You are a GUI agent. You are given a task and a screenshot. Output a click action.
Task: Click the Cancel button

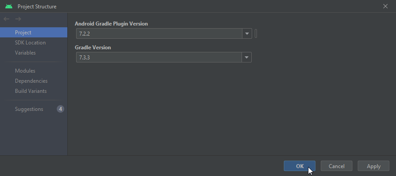337,166
